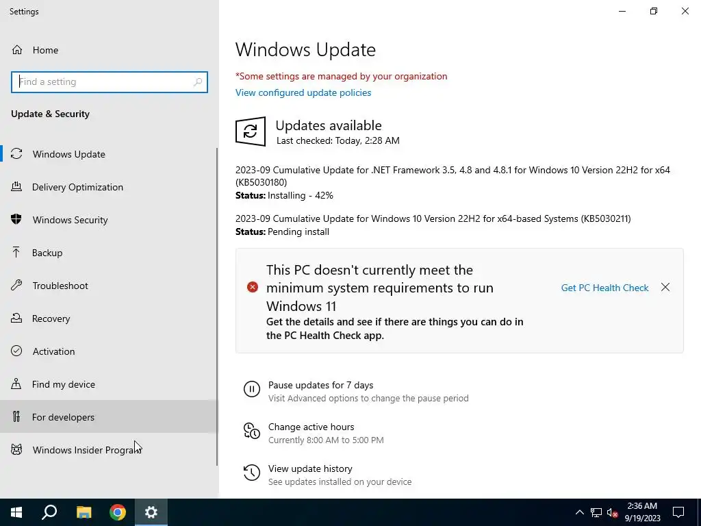Click the network status tray icon
This screenshot has height=526, width=701.
[x=596, y=512]
